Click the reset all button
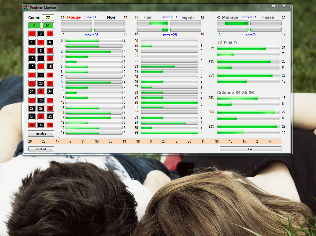The width and height of the screenshot is (316, 236). [41, 149]
